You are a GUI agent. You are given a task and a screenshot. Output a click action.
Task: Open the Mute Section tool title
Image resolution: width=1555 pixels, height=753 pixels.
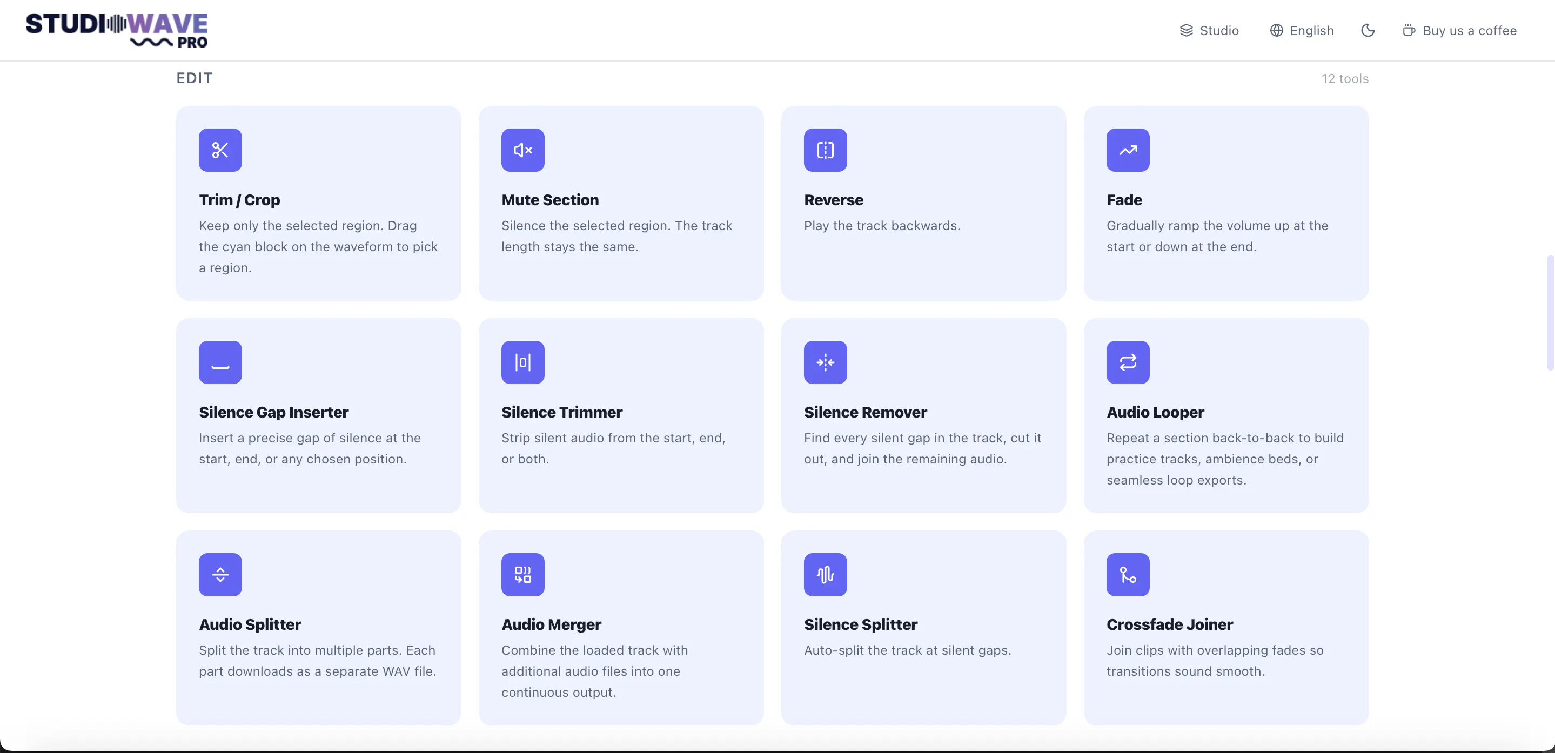tap(550, 200)
